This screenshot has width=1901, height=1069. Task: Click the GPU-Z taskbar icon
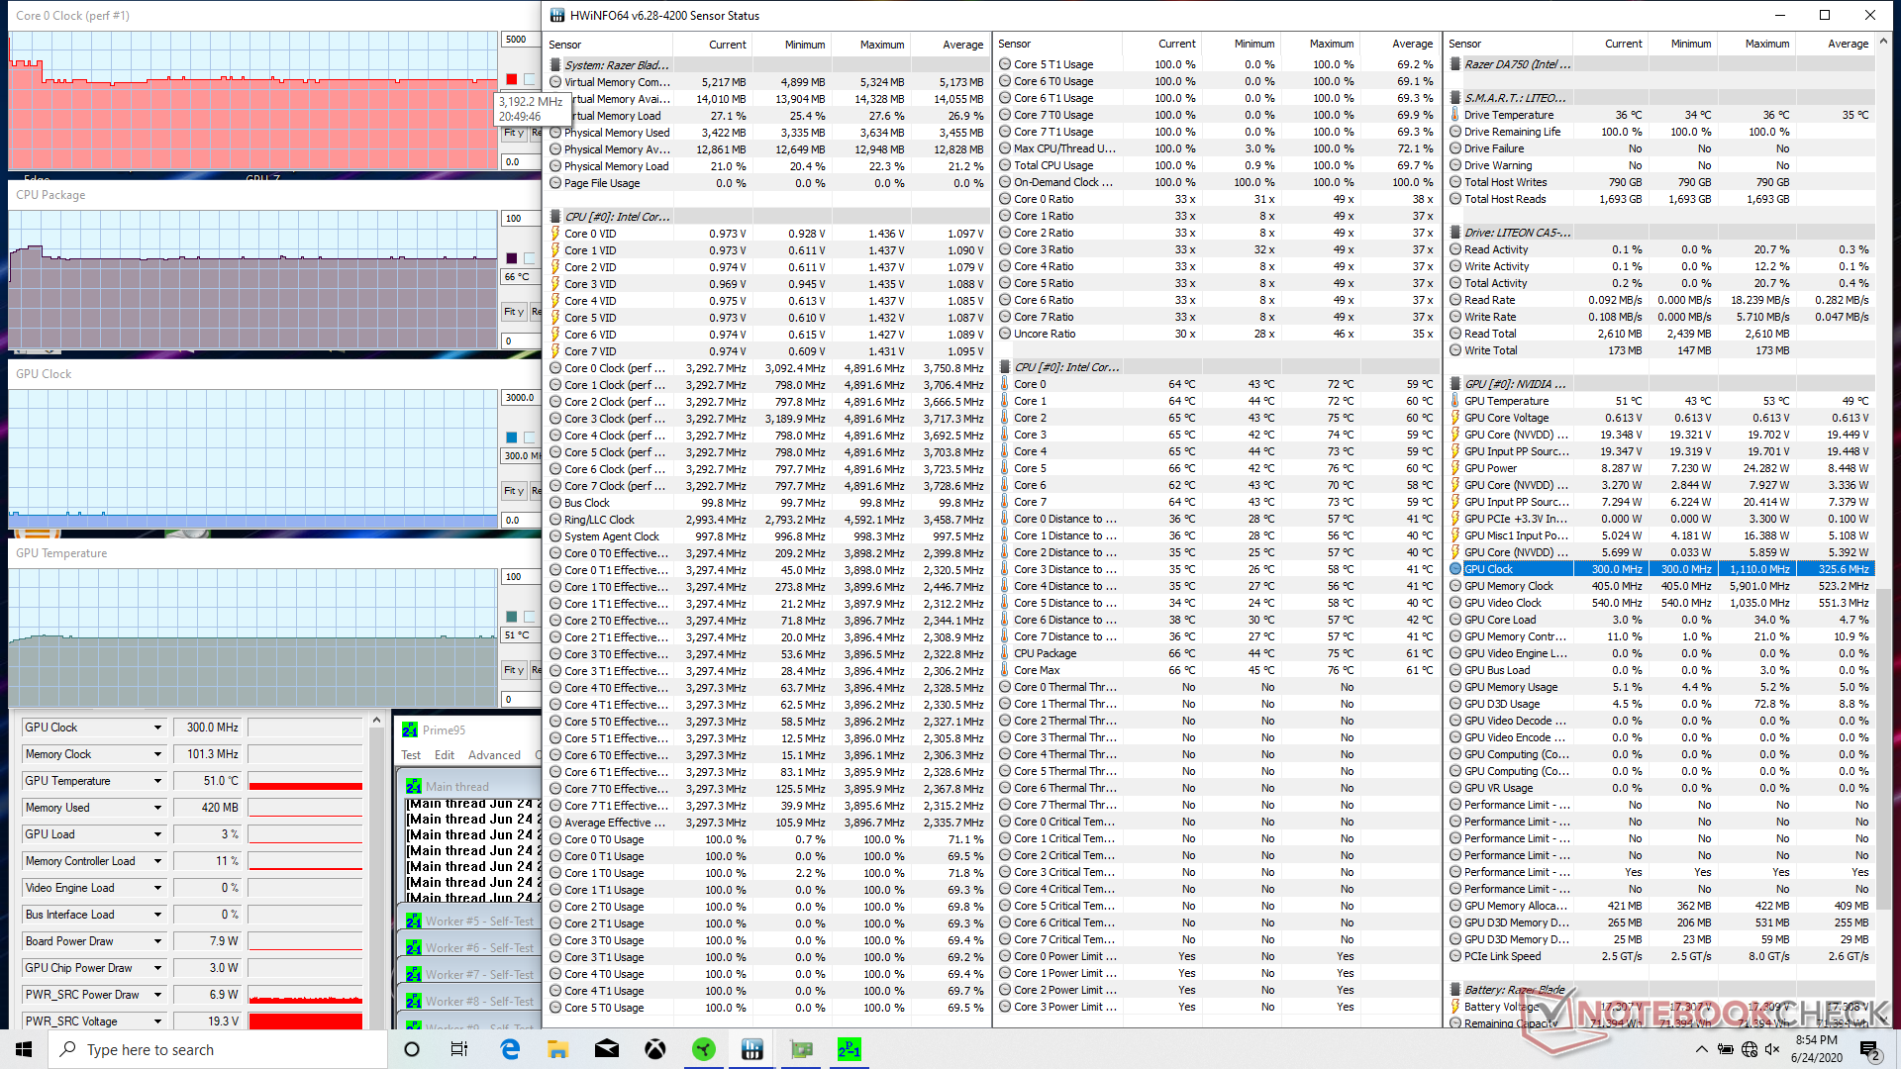tap(801, 1049)
